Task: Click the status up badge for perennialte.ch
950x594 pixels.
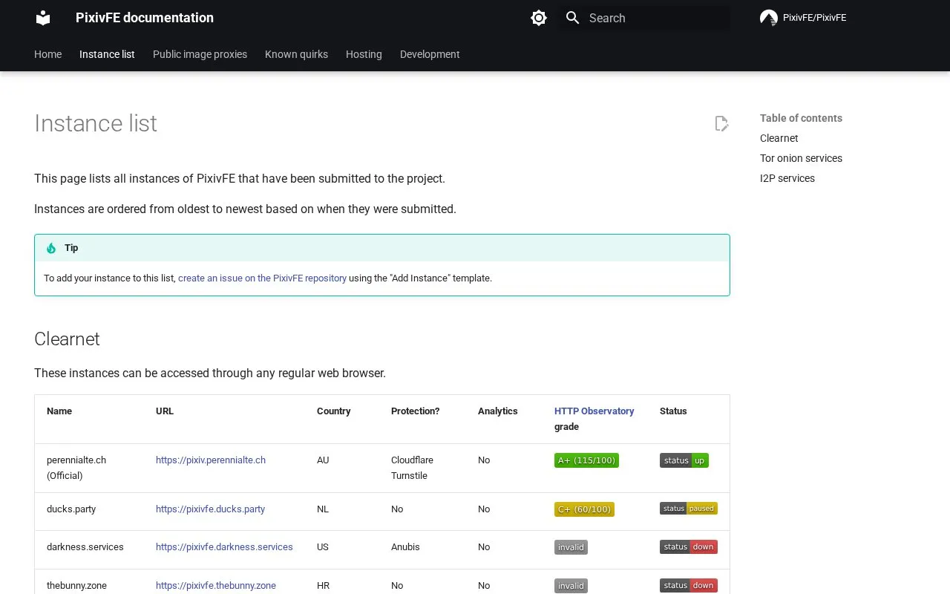Action: click(x=684, y=460)
